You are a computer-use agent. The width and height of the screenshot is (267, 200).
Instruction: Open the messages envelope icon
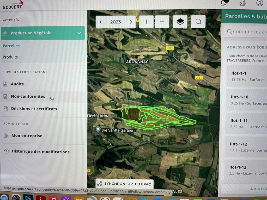(x=243, y=3)
